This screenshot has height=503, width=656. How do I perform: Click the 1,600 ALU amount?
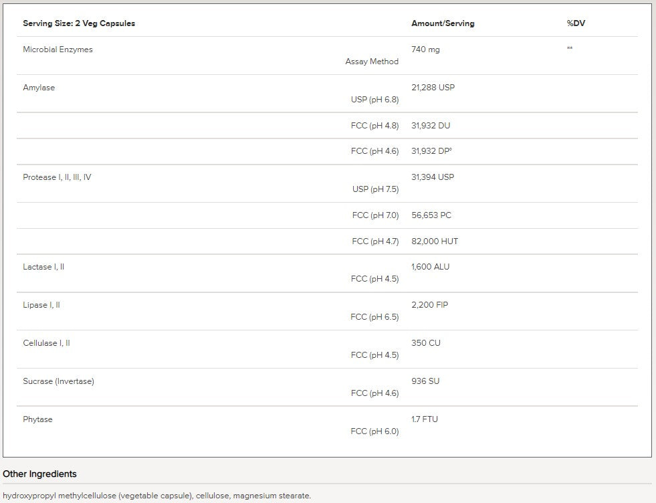[430, 267]
